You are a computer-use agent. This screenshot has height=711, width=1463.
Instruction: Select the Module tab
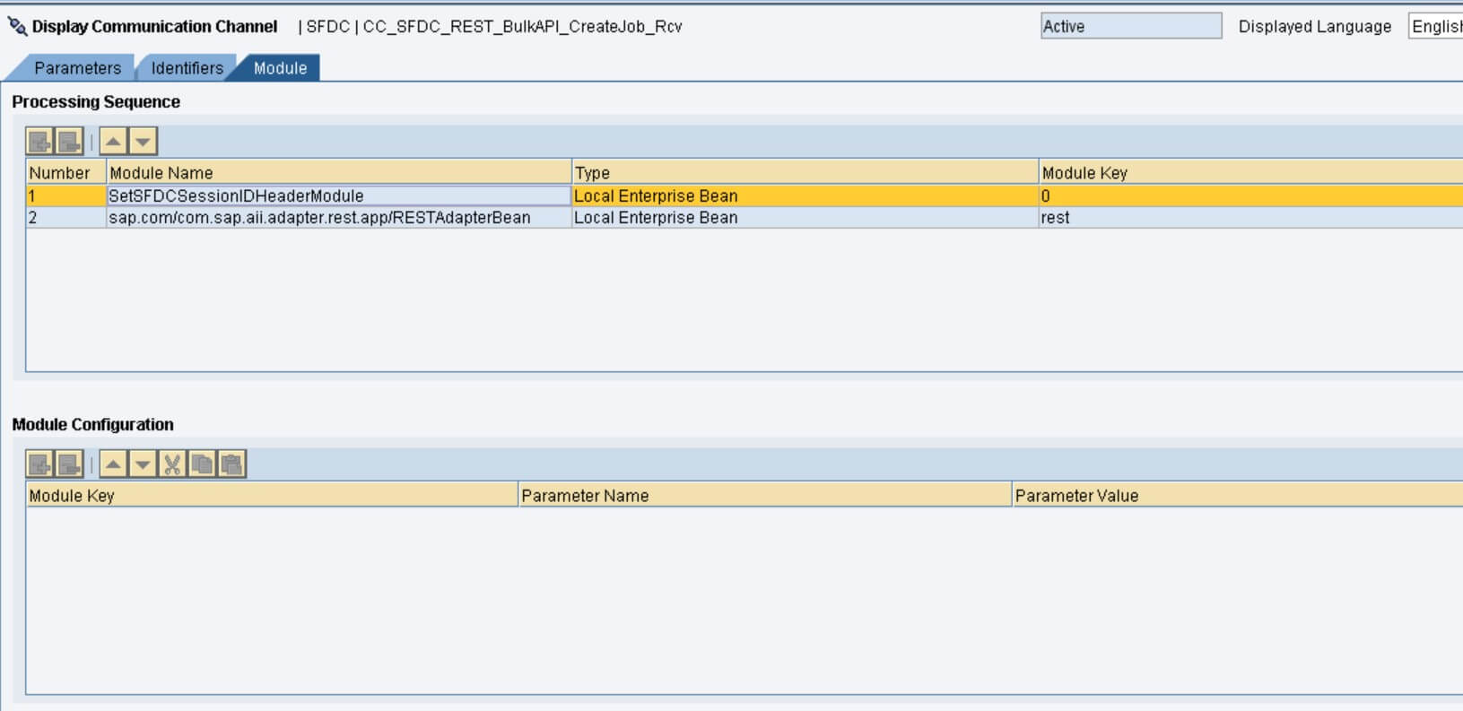pyautogui.click(x=280, y=68)
